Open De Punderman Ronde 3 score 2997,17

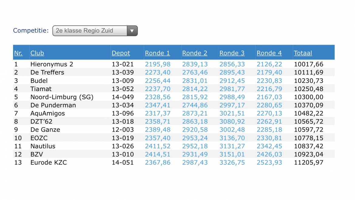(x=232, y=105)
